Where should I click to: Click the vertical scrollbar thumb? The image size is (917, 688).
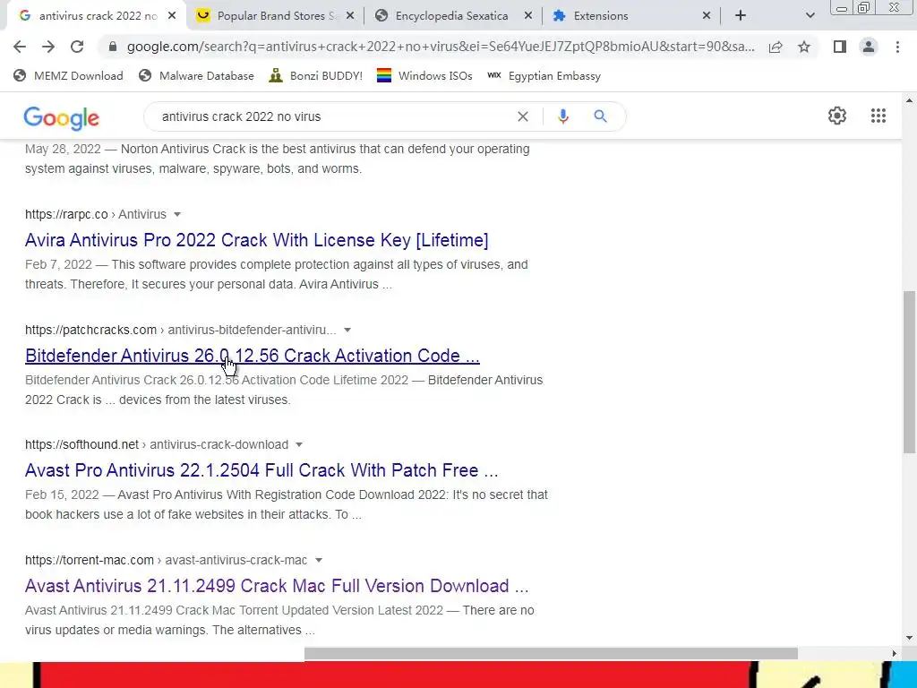point(909,372)
